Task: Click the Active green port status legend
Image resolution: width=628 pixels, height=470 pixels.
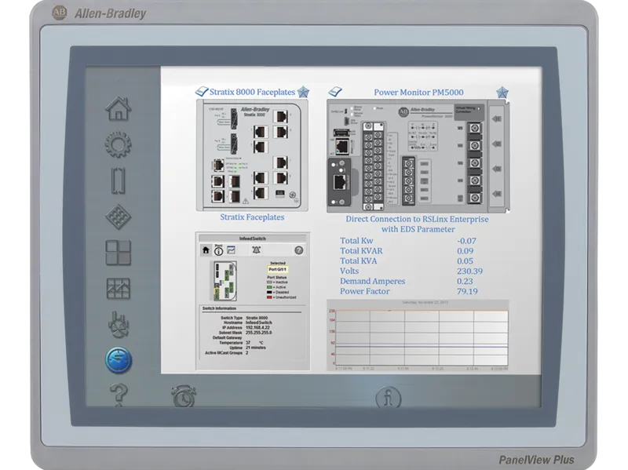Action: point(276,287)
